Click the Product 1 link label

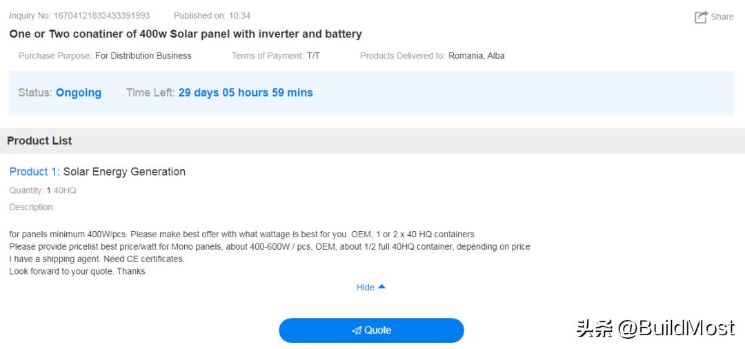pyautogui.click(x=34, y=172)
